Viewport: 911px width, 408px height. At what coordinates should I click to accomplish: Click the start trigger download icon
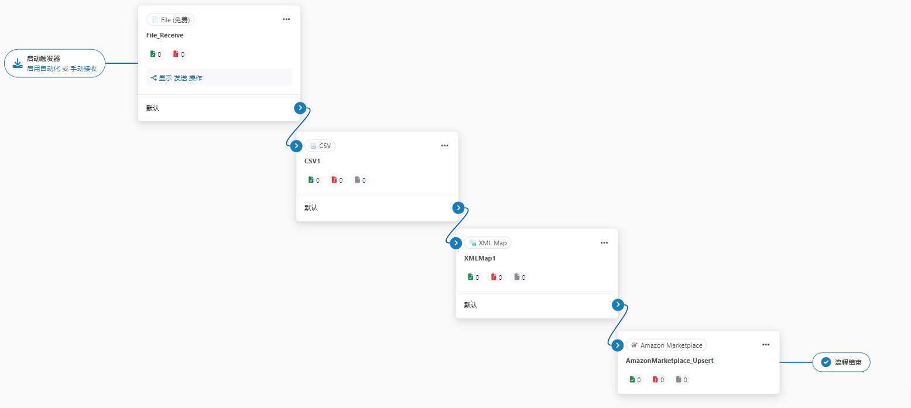18,63
